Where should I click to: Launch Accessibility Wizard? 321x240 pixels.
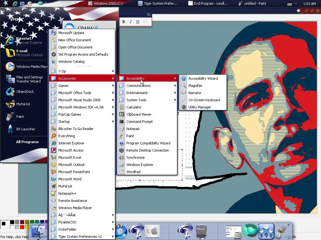click(203, 78)
